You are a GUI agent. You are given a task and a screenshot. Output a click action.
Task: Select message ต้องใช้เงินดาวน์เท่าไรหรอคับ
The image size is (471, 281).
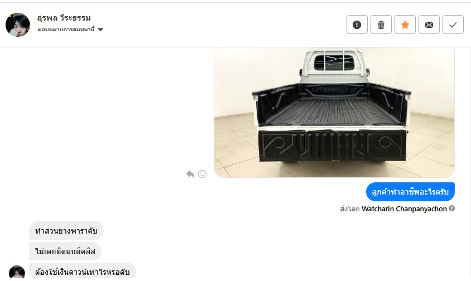click(82, 271)
